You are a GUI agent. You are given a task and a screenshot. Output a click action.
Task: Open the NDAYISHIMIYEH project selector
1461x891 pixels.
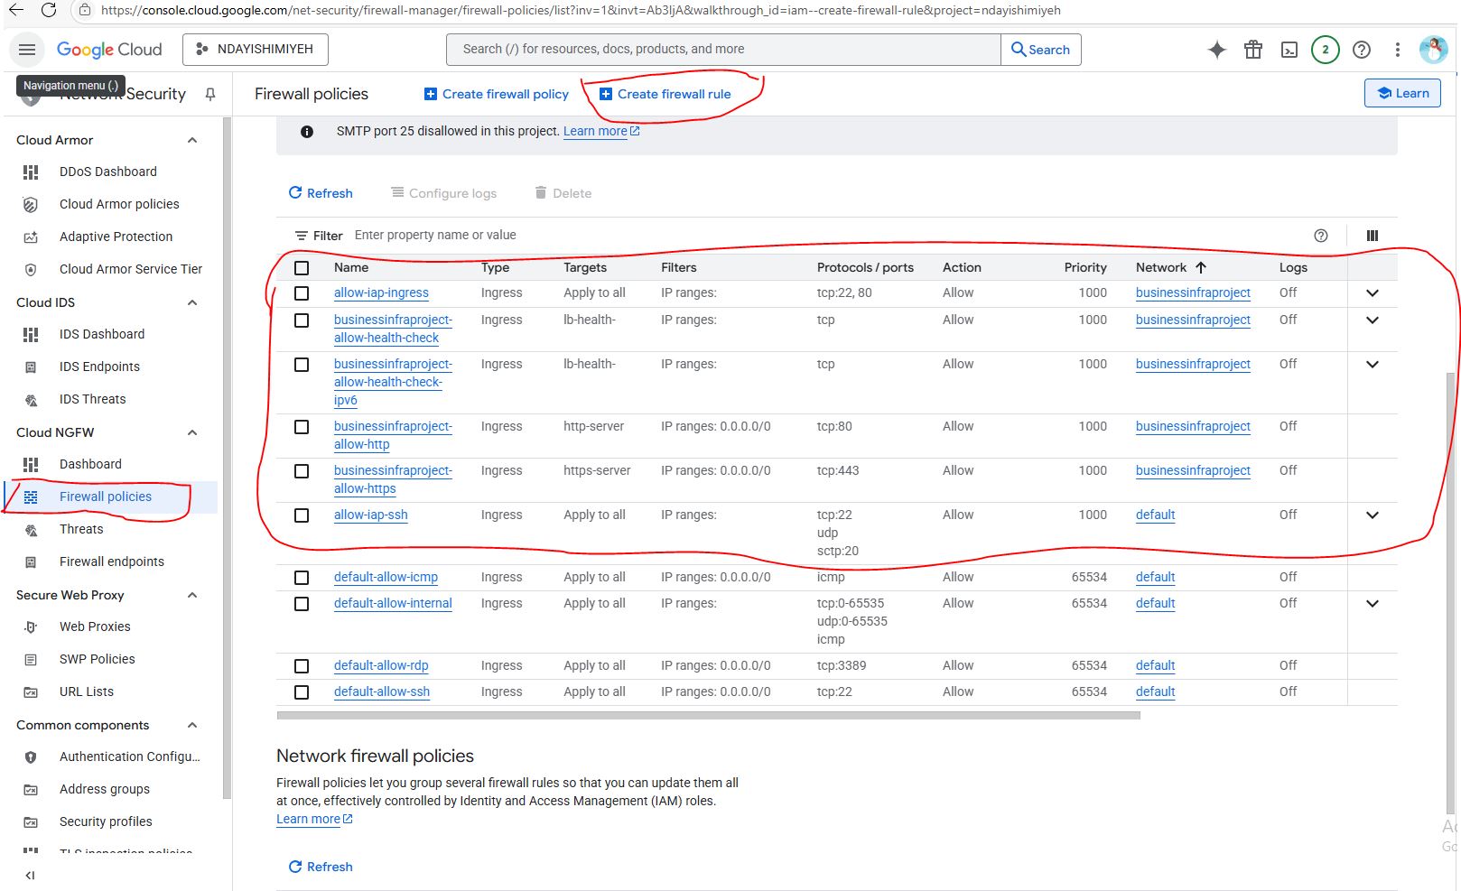coord(256,50)
